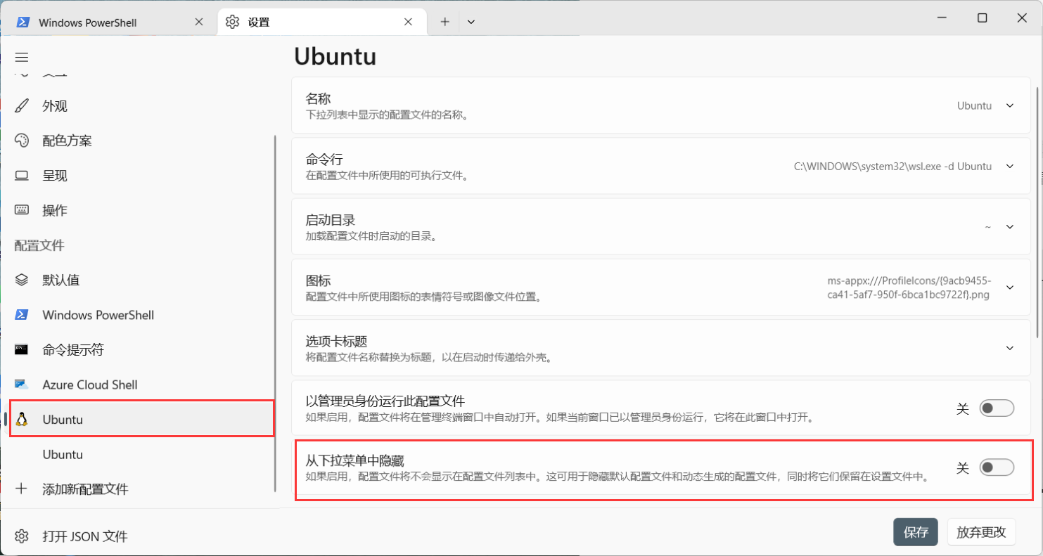
Task: Click the gear icon on the 设置 tab
Action: (x=232, y=22)
